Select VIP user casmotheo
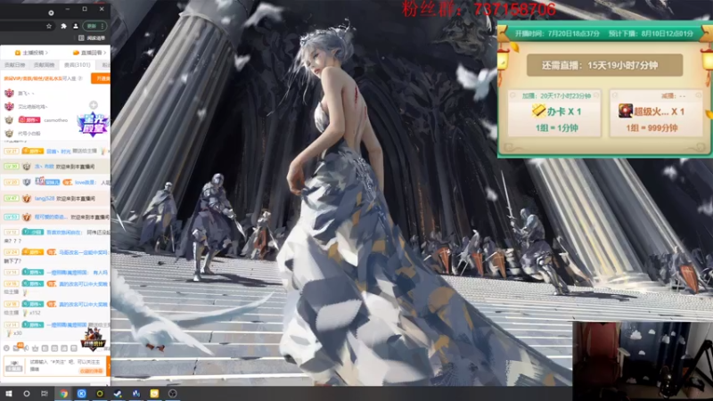The height and width of the screenshot is (401, 713). pos(56,120)
